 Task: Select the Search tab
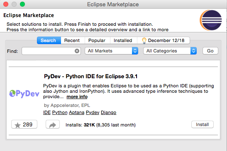pyautogui.click(x=49, y=40)
